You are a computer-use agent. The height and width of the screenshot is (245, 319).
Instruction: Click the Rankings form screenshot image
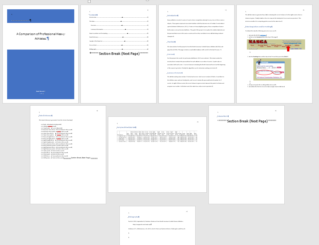tap(272, 69)
